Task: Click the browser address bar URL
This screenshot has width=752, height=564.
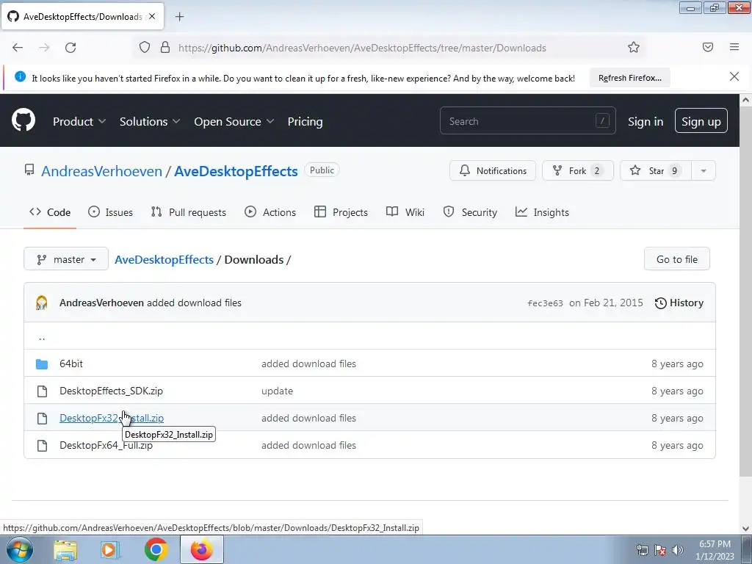Action: coord(362,48)
